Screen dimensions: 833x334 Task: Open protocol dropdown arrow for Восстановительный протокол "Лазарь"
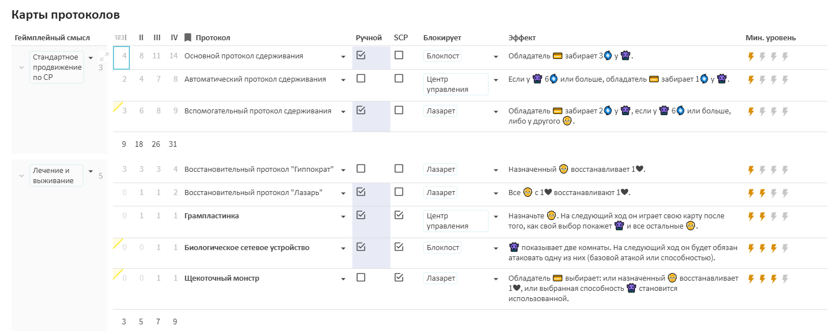(x=343, y=193)
